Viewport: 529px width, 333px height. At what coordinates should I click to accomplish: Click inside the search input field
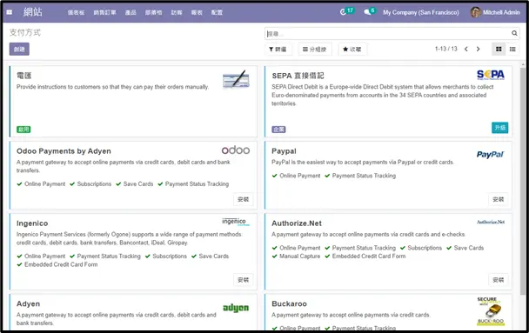pyautogui.click(x=388, y=33)
